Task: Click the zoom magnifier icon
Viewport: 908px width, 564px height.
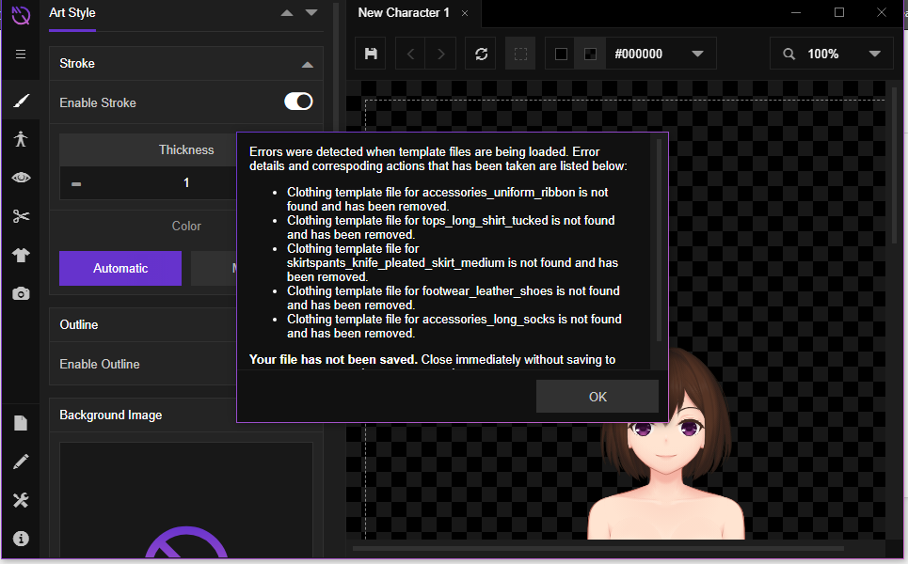Action: click(x=789, y=54)
